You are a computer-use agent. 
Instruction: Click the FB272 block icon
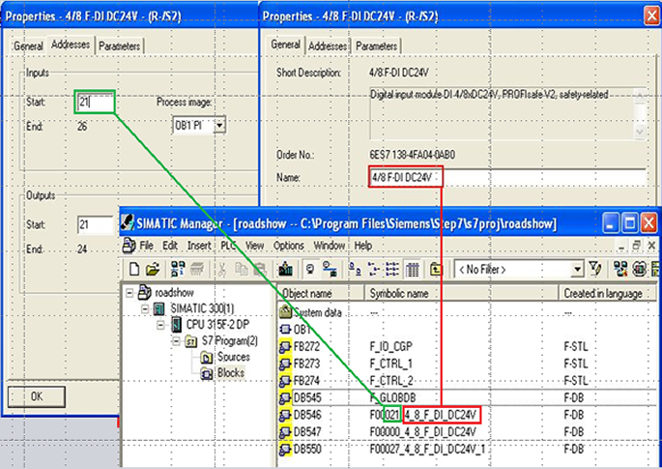(285, 347)
